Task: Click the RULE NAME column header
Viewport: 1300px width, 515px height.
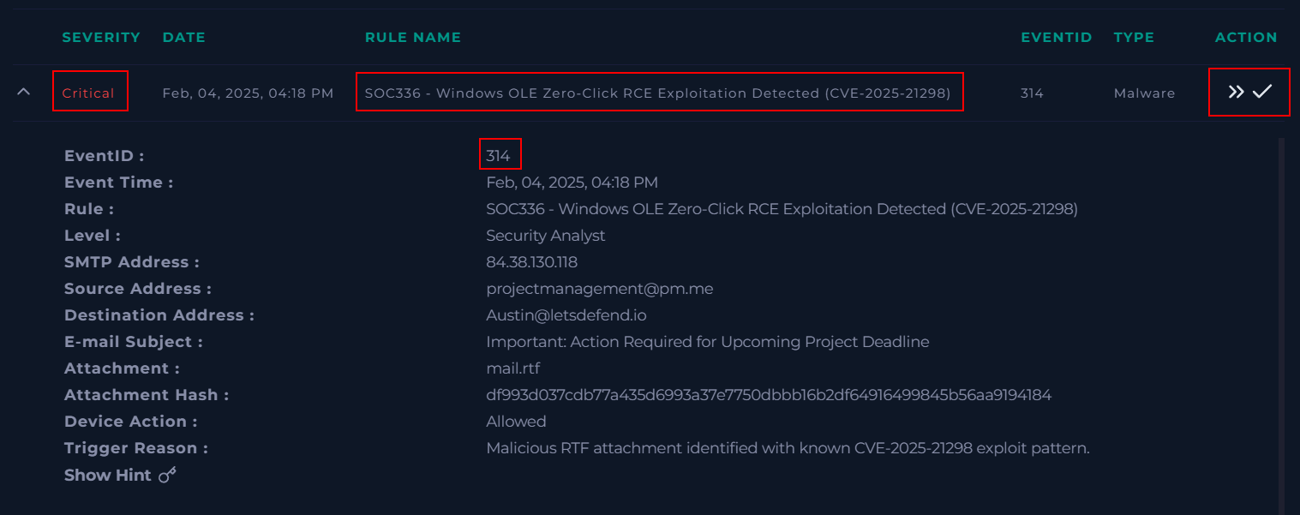Action: 413,38
